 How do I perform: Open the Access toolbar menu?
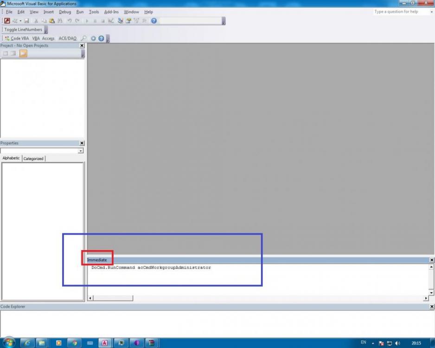click(x=48, y=39)
